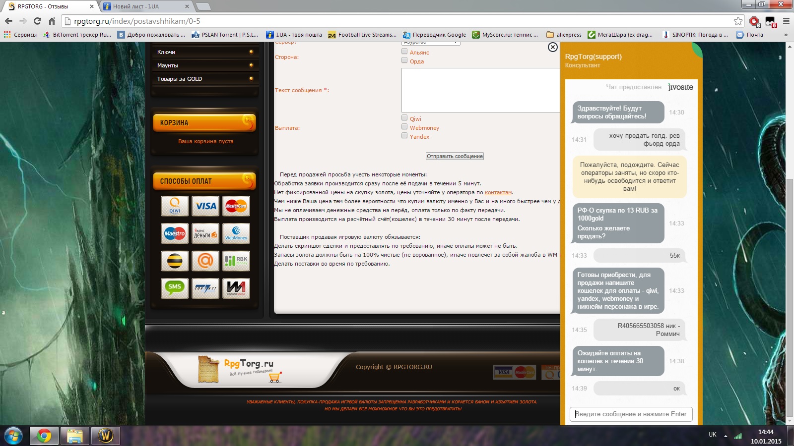Click the browser back arrow
Screen dimensions: 794x446
tap(8, 21)
